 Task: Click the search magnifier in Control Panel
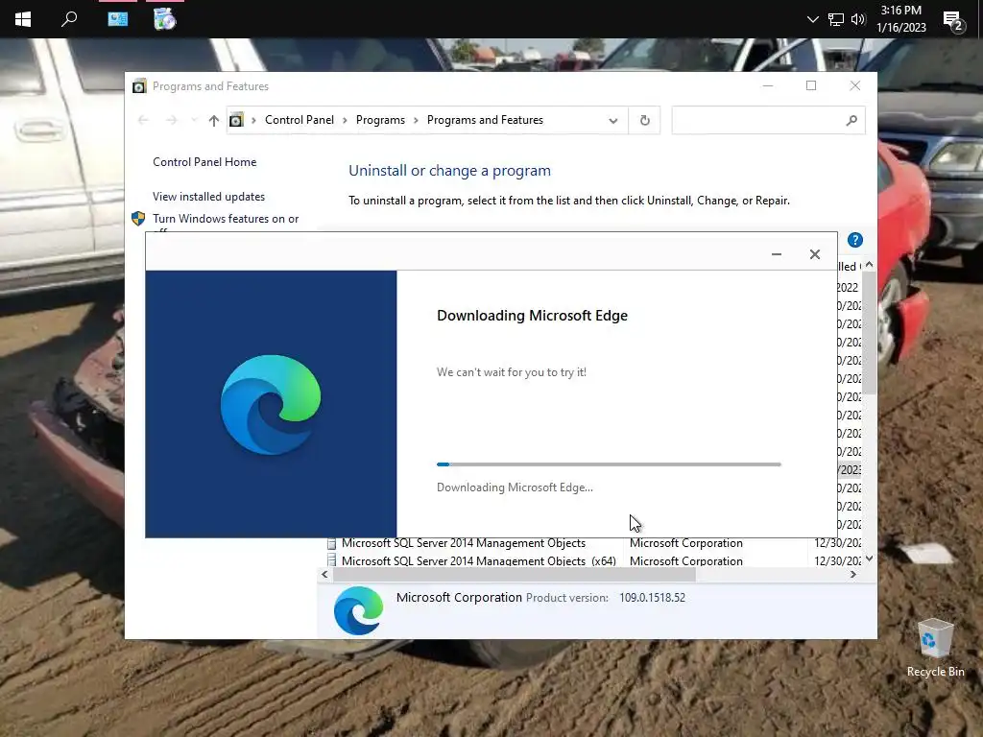pyautogui.click(x=851, y=120)
